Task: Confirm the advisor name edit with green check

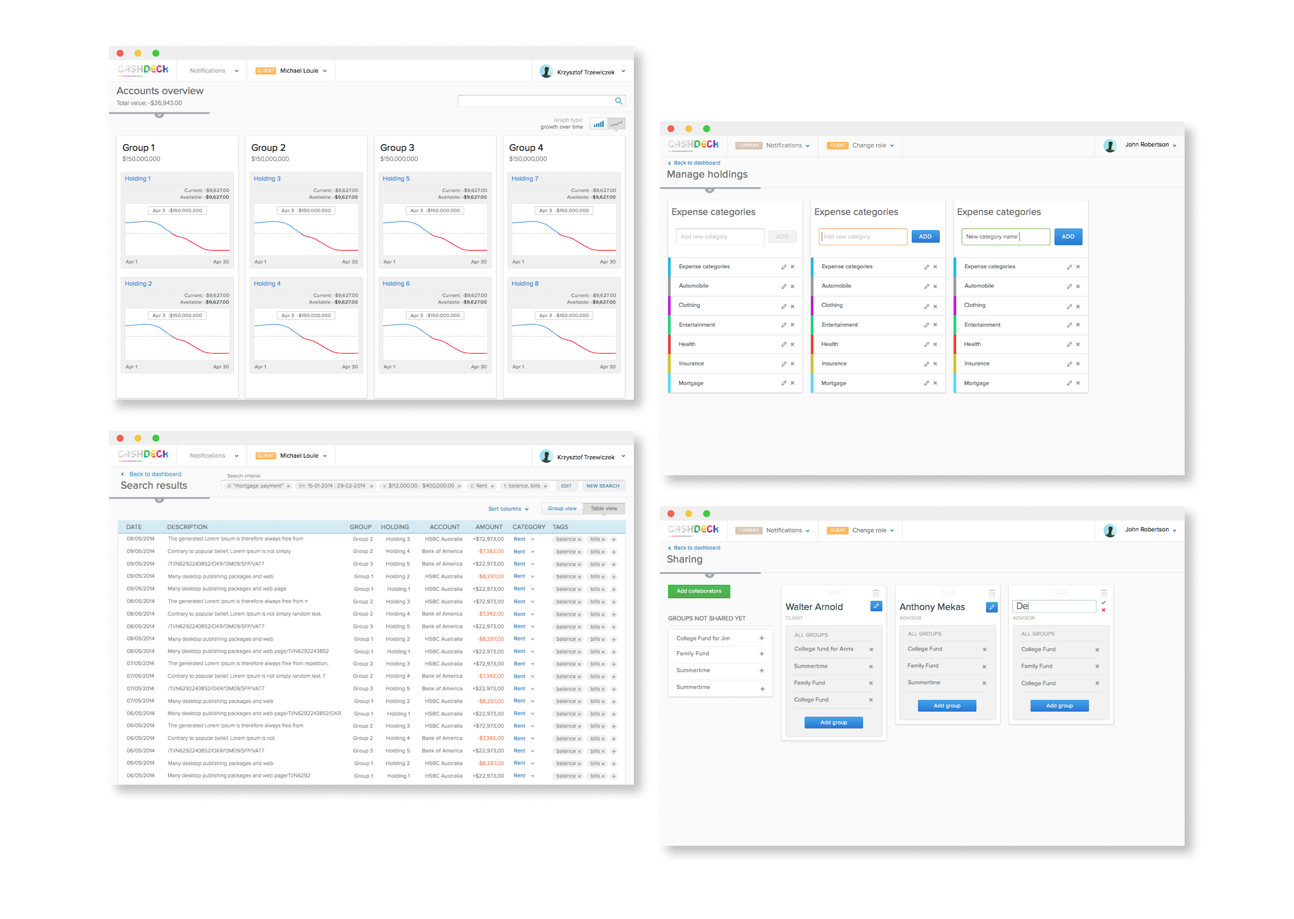Action: 1104,602
